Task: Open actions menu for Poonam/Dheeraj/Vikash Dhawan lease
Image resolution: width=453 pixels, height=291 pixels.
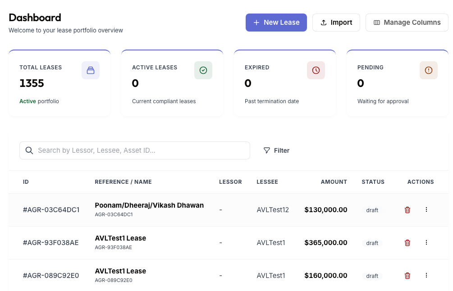Action: coord(426,210)
